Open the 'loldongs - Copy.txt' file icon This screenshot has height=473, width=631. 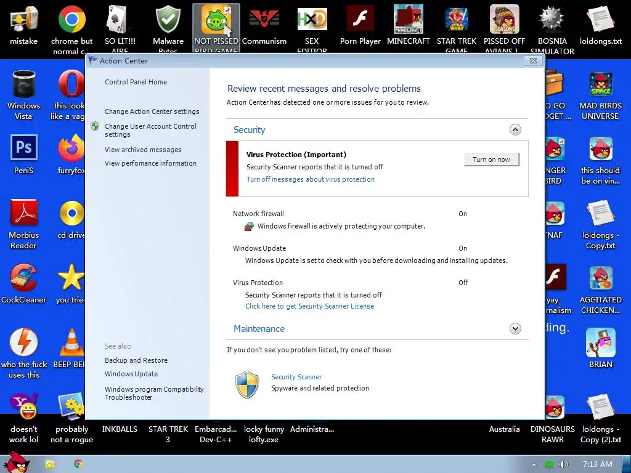point(600,213)
